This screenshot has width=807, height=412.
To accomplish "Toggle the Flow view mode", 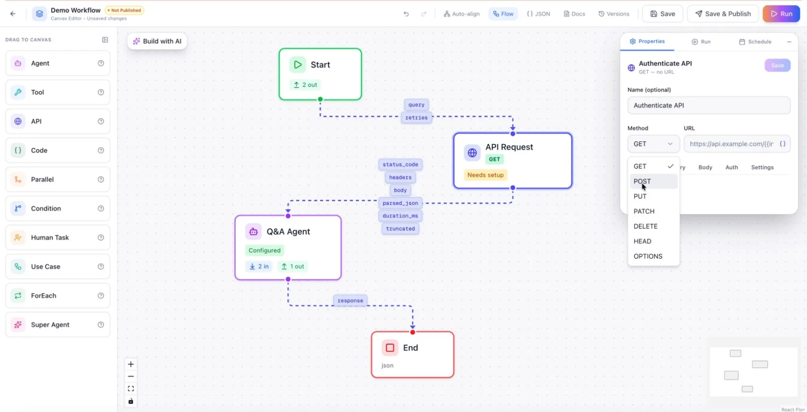I will 503,14.
